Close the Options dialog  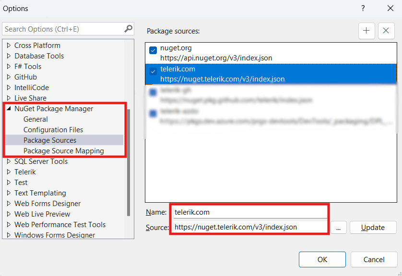(390, 8)
